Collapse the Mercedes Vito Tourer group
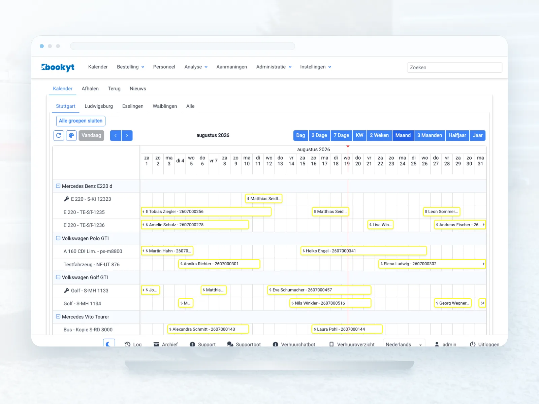Viewport: 539px width, 404px height. [58, 316]
